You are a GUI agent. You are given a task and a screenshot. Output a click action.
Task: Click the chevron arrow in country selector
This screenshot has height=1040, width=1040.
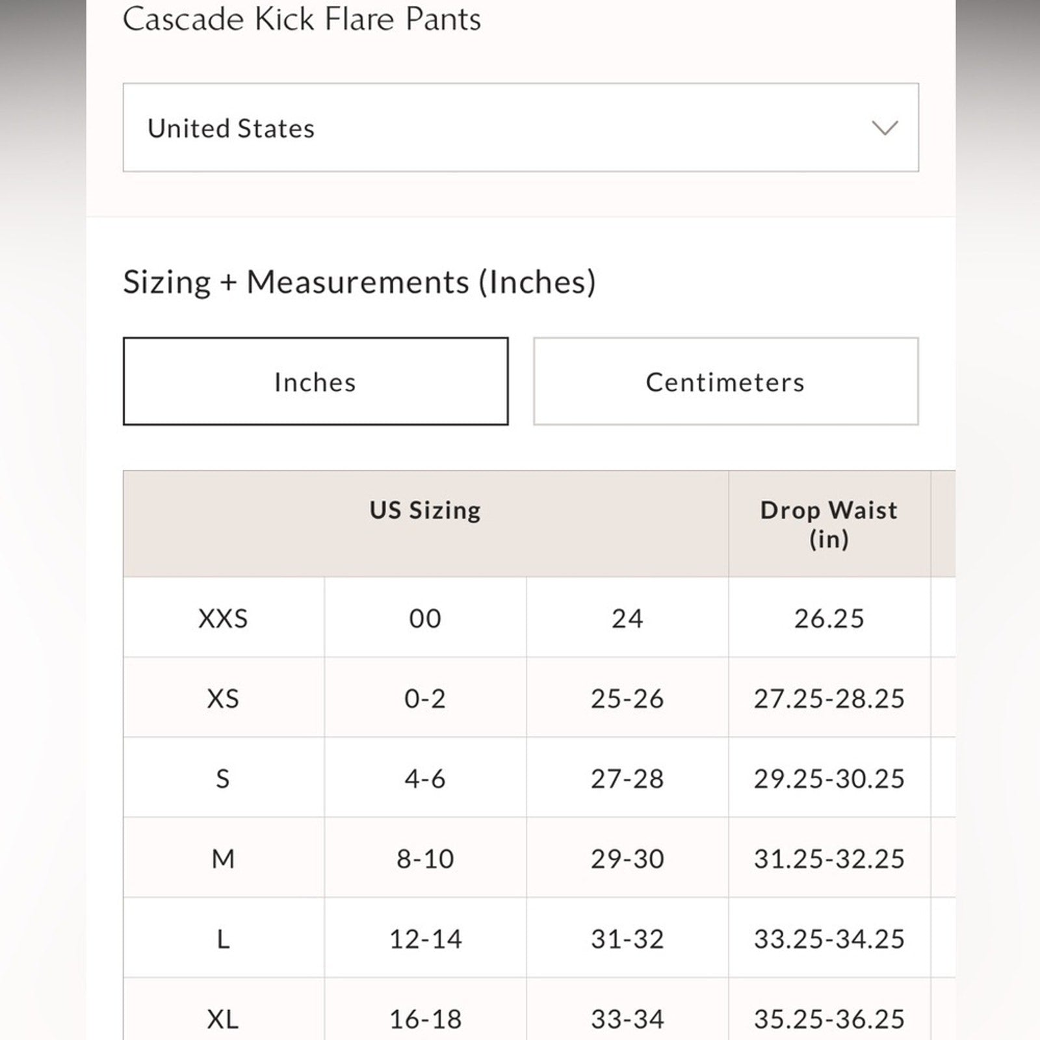(x=885, y=127)
